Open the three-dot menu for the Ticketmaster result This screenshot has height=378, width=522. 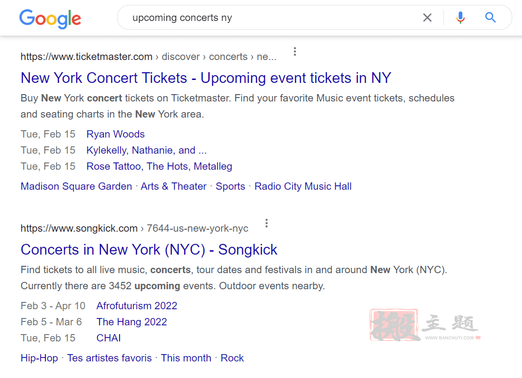(x=295, y=52)
